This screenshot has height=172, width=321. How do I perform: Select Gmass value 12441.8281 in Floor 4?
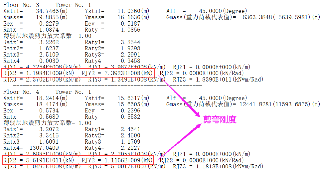pyautogui.click(x=256, y=104)
